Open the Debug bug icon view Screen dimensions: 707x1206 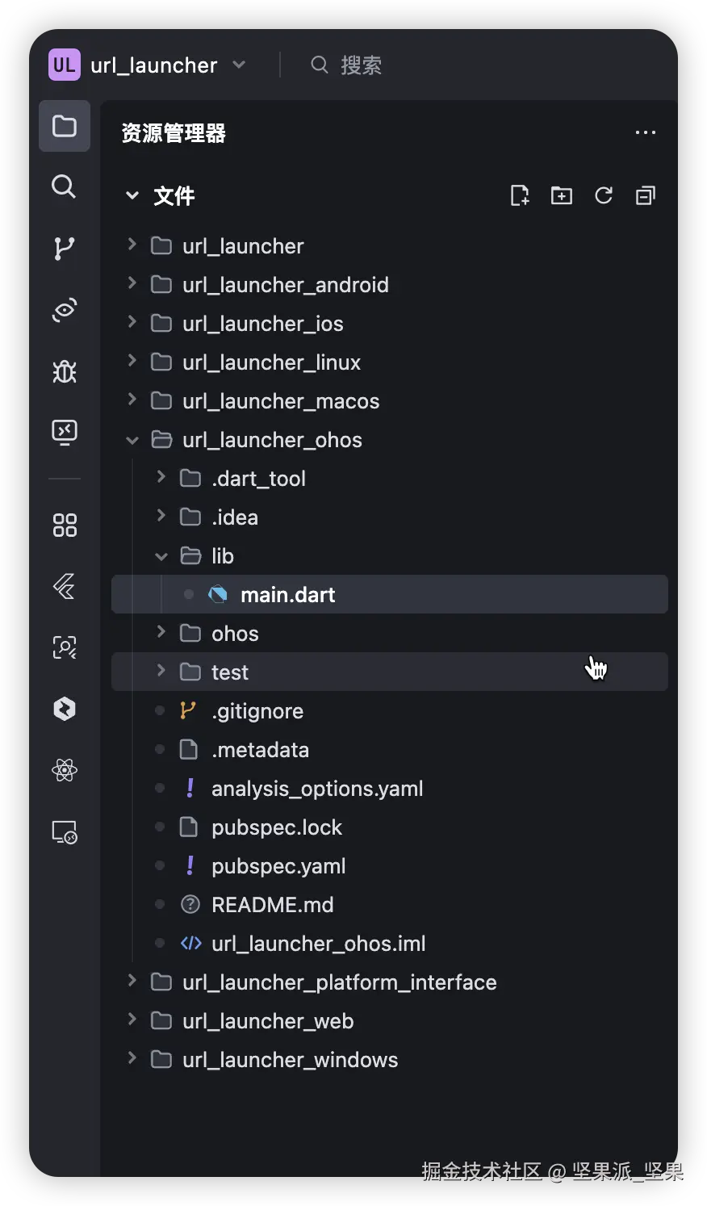point(65,371)
